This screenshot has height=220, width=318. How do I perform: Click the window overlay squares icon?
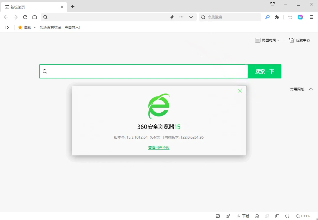277,216
